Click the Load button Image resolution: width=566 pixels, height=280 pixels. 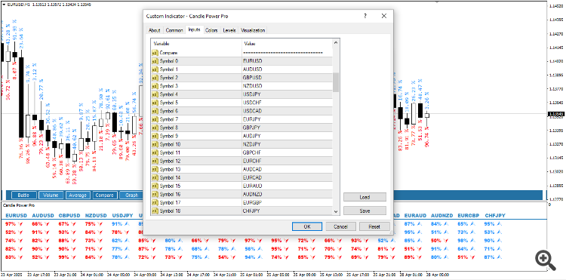pos(365,197)
